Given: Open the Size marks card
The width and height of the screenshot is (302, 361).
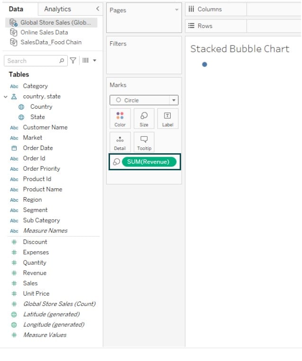Looking at the screenshot, I should point(144,119).
